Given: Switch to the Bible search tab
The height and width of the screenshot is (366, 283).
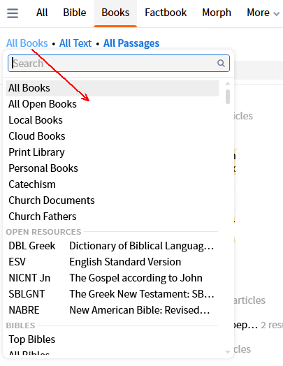Looking at the screenshot, I should coord(75,13).
